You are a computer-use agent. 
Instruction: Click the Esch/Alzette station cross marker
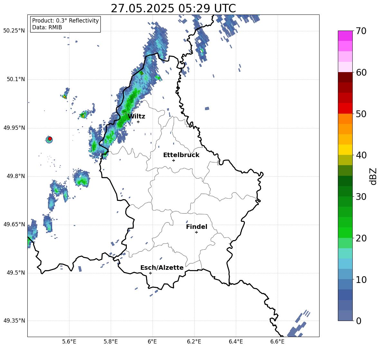[x=150, y=273]
